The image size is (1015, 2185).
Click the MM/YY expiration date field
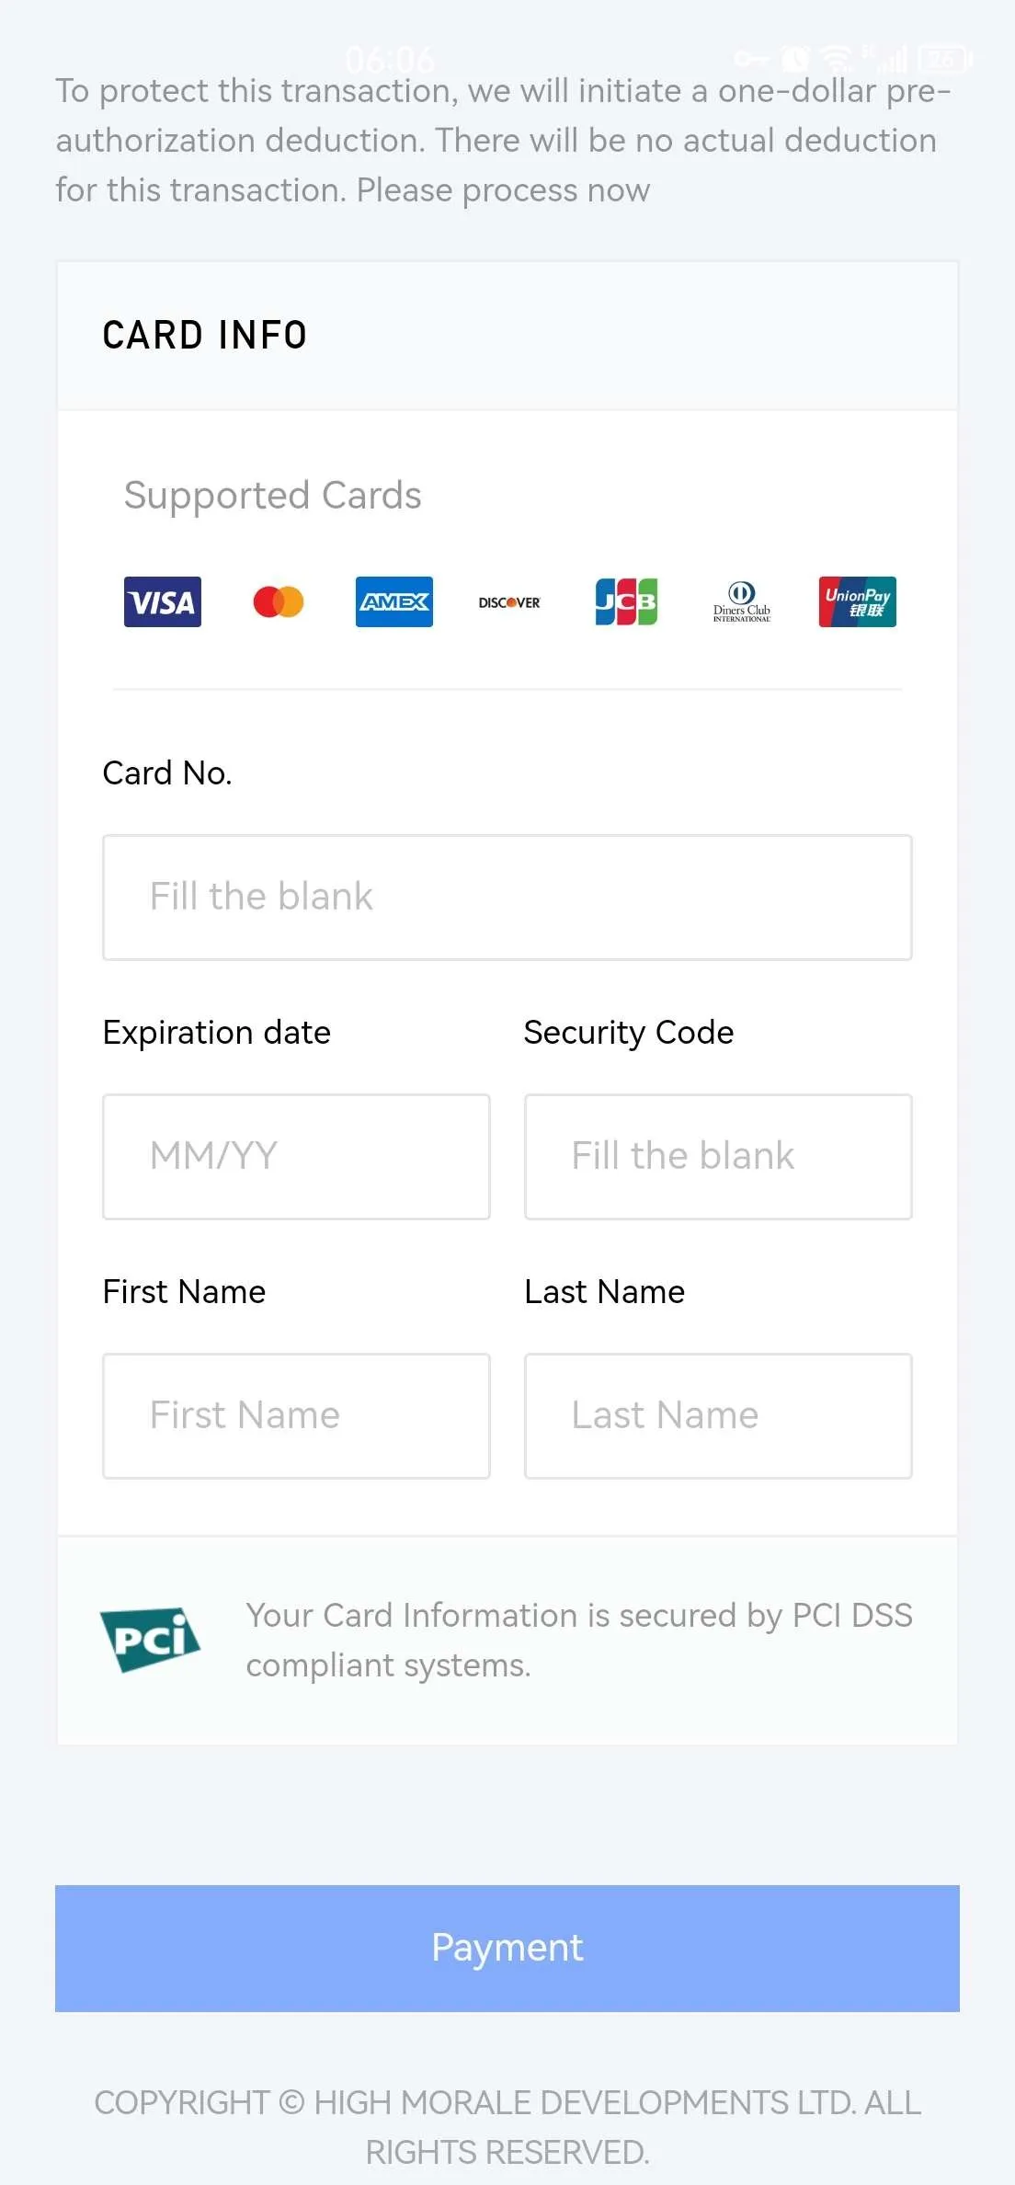pyautogui.click(x=296, y=1157)
